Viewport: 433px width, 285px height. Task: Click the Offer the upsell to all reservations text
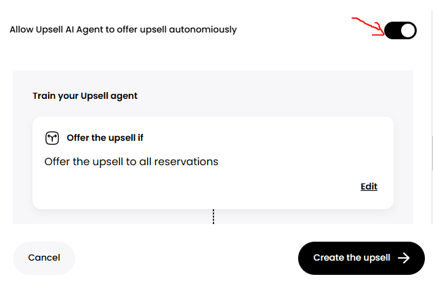coord(131,162)
